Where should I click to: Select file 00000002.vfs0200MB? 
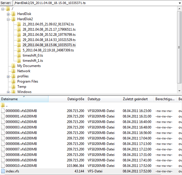coord(21,122)
